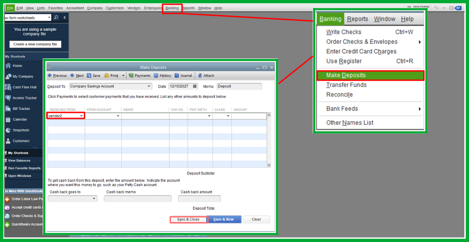
Task: Click the Save & New button
Action: click(x=224, y=219)
